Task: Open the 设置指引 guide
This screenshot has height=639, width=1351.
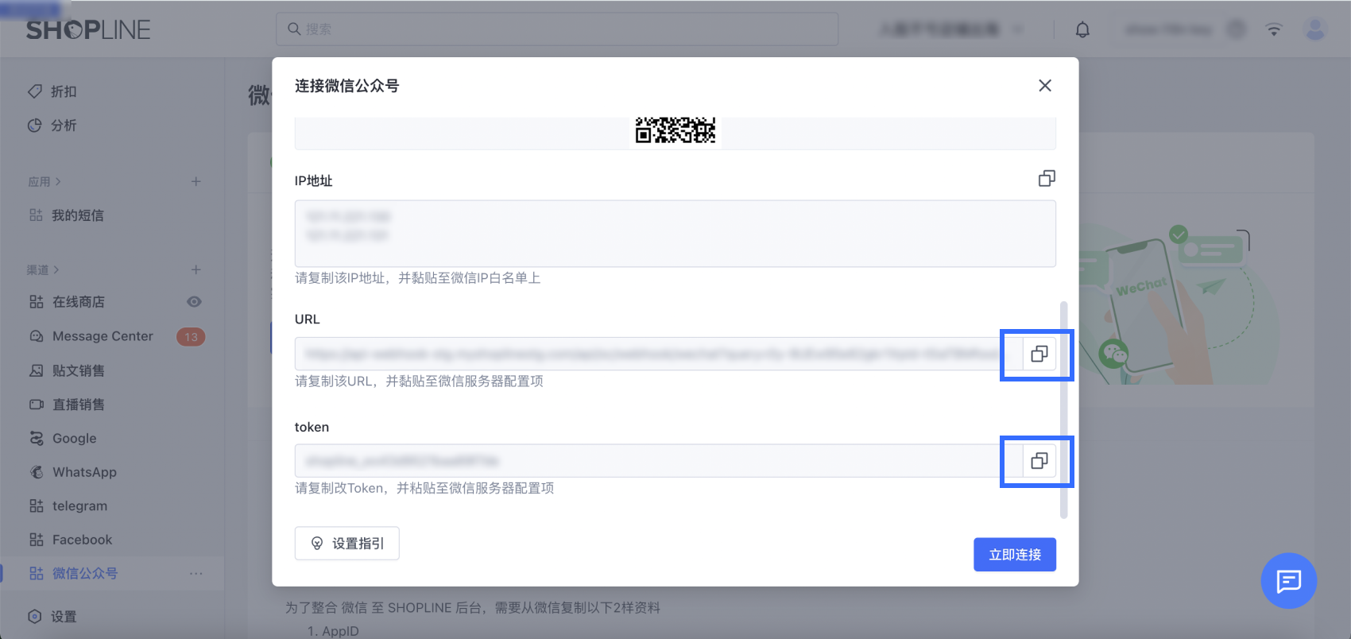Action: pyautogui.click(x=346, y=544)
